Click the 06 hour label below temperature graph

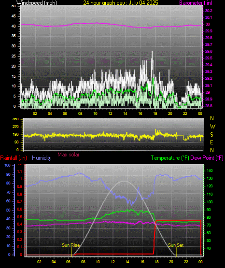pyautogui.click(x=69, y=262)
